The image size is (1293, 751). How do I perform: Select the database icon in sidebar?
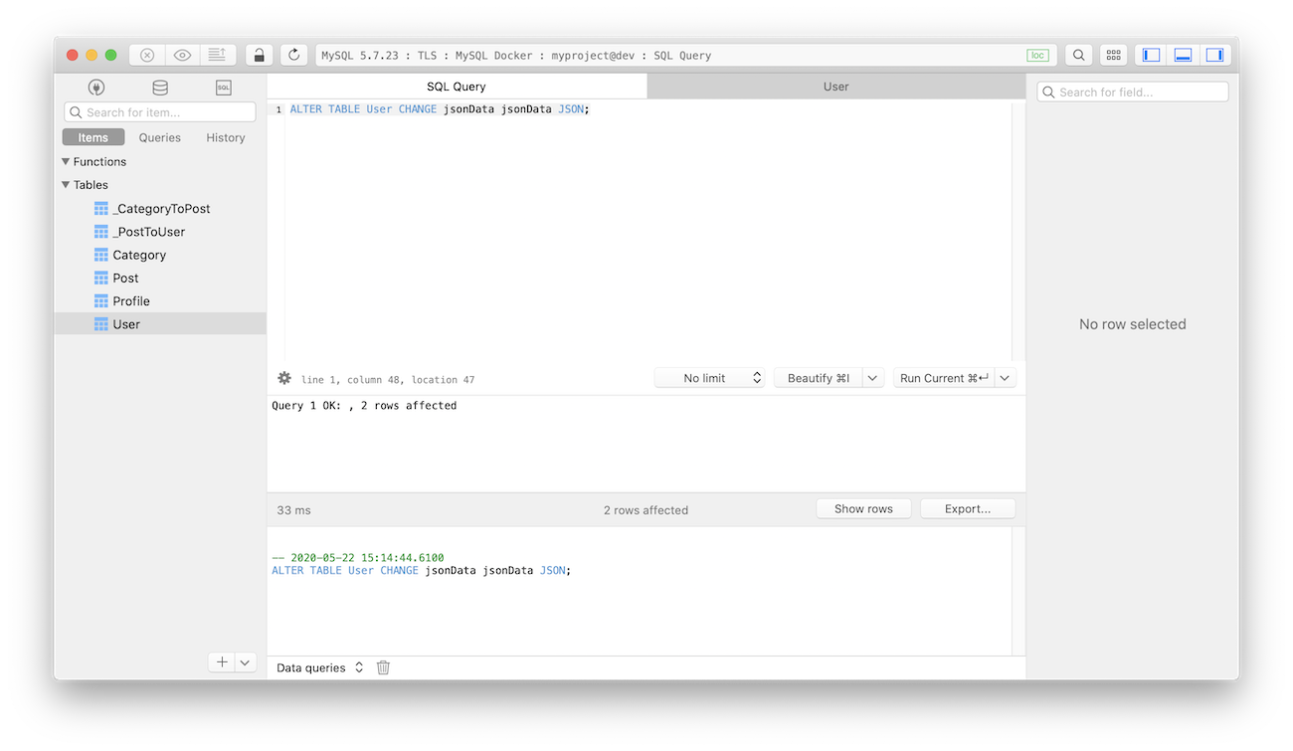coord(160,88)
